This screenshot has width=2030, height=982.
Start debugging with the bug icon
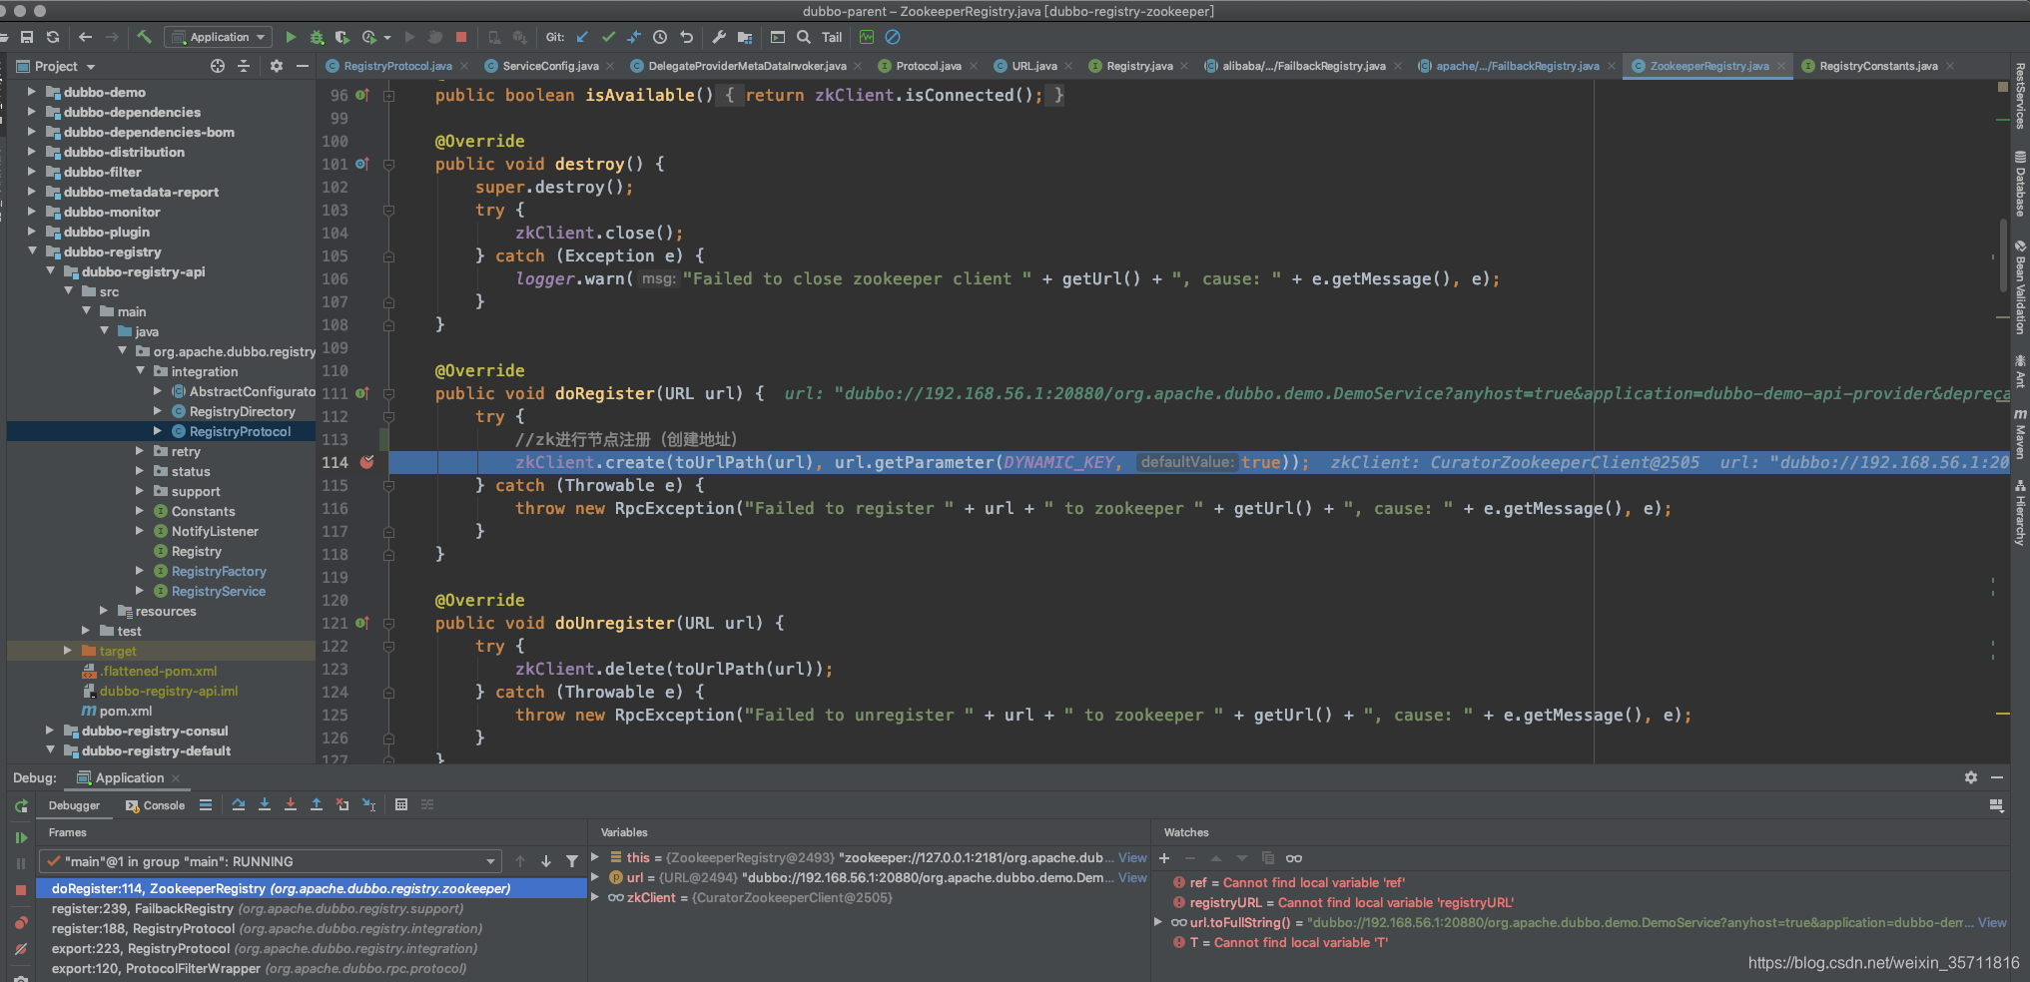coord(317,37)
